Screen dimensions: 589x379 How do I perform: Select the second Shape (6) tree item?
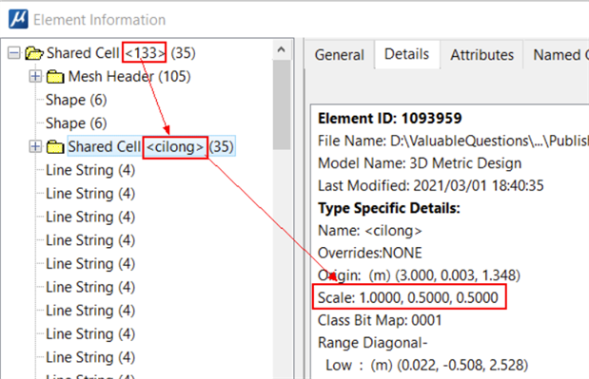[x=76, y=123]
